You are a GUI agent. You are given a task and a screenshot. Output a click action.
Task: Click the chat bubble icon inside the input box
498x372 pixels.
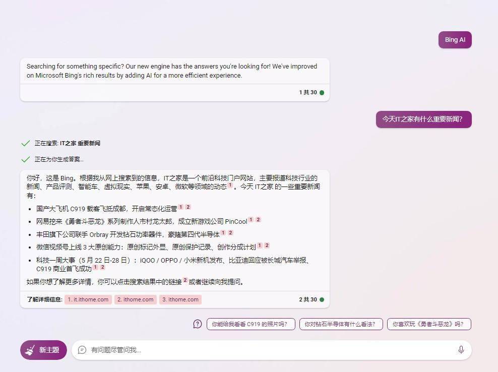[82, 350]
